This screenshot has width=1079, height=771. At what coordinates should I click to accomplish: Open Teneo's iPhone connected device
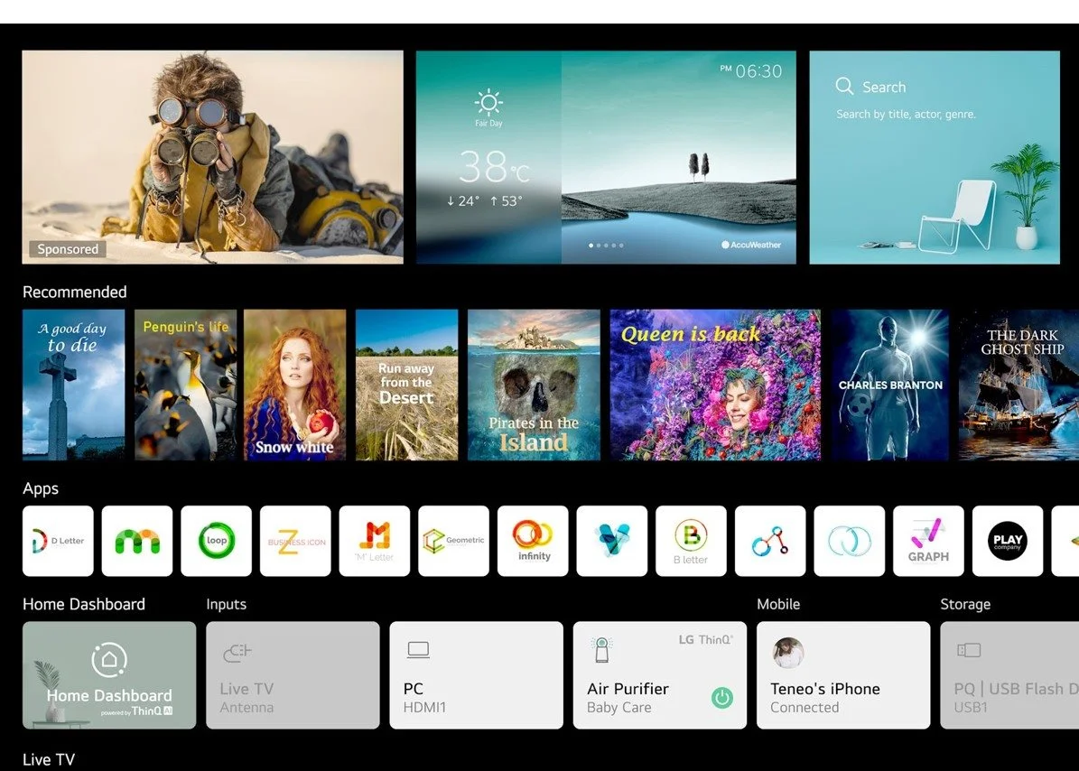(x=842, y=674)
